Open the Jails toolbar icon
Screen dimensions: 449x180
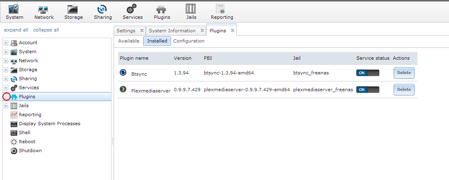coord(191,9)
